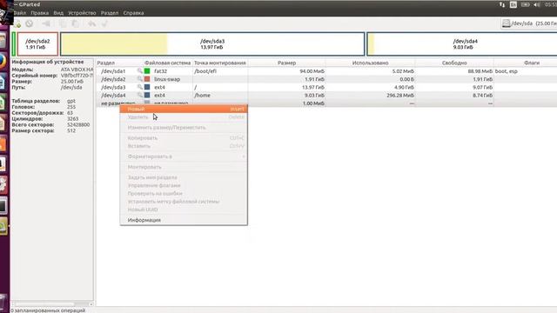Choose 'Задать имя раздела' in context menu

click(x=184, y=177)
